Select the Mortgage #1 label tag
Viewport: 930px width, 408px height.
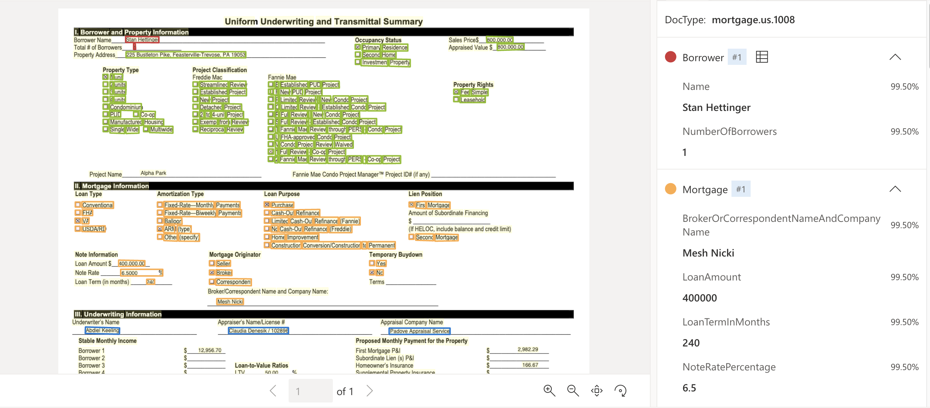(x=740, y=189)
